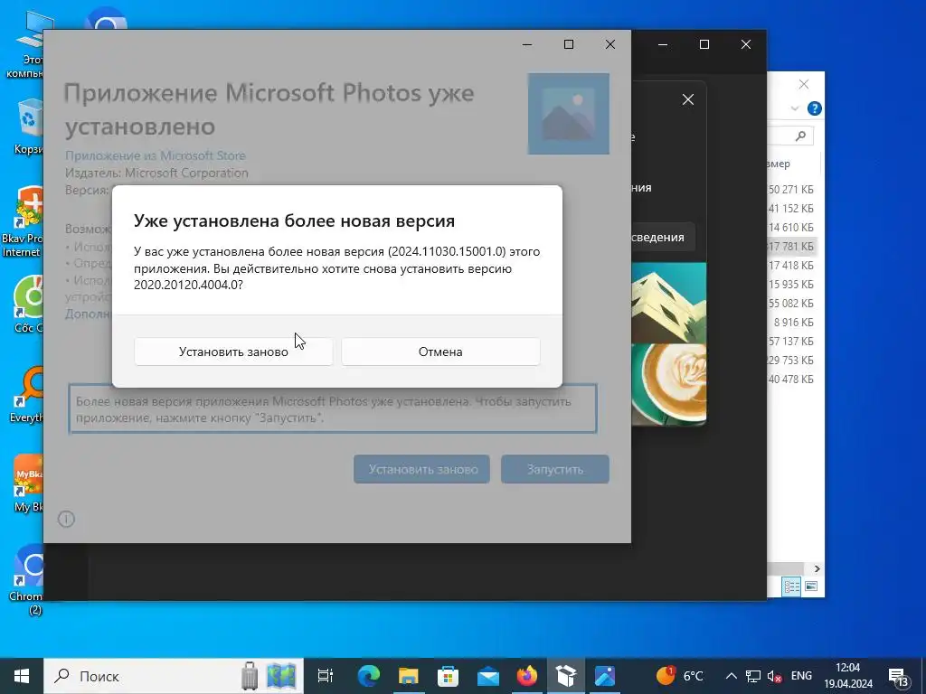
Task: Maximize the dark Photos window behind
Action: [x=704, y=44]
